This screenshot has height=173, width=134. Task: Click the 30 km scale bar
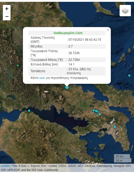(x=122, y=156)
